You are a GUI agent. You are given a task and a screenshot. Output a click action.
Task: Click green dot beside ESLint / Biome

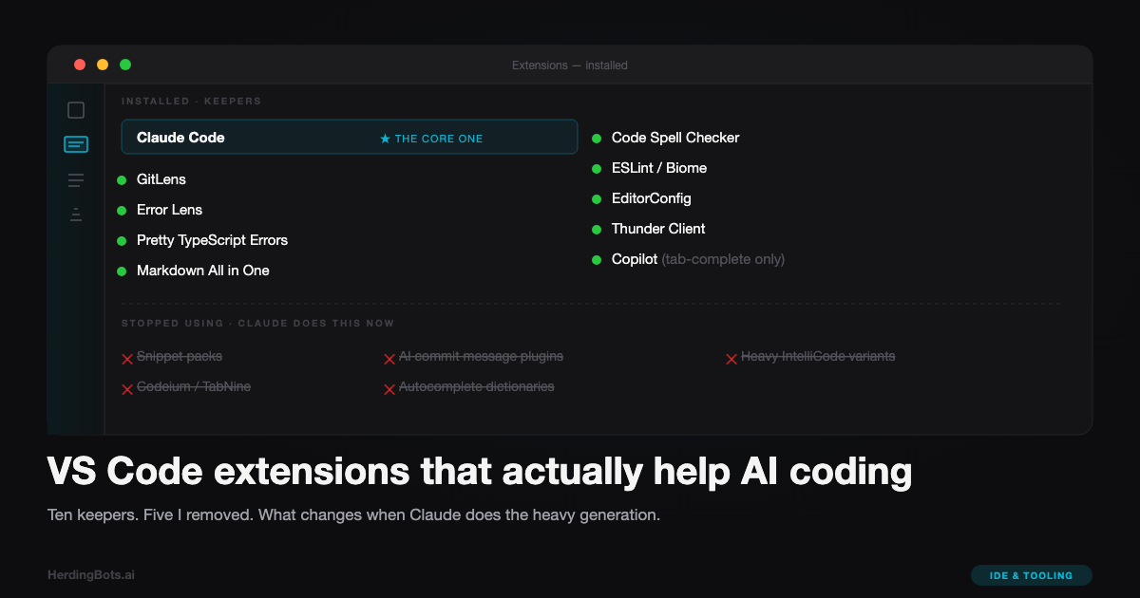[x=597, y=169]
